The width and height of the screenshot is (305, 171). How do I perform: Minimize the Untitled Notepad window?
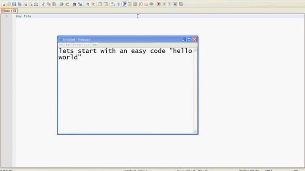click(183, 39)
